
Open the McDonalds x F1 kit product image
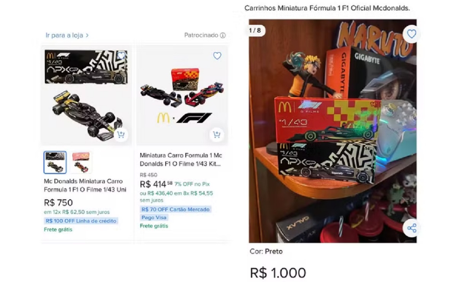pos(182,95)
